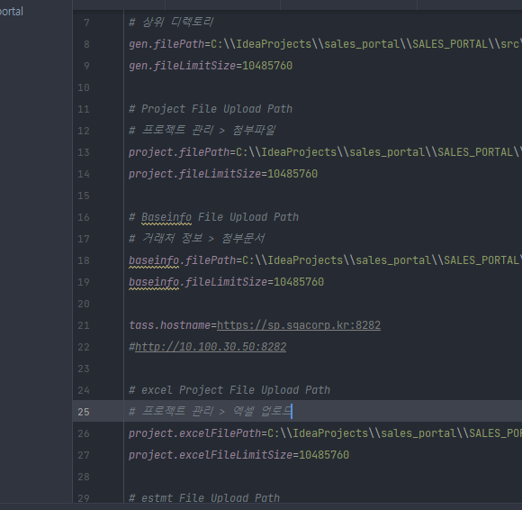Click the path value of project.excelFilePath
Image resolution: width=522 pixels, height=510 pixels.
point(395,433)
